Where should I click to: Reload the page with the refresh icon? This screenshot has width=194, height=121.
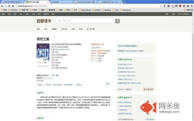[9, 6]
